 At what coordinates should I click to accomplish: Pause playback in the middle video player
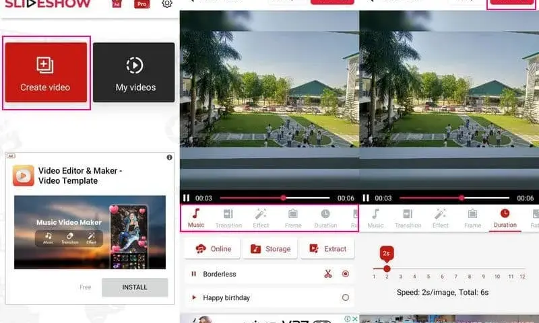(187, 198)
